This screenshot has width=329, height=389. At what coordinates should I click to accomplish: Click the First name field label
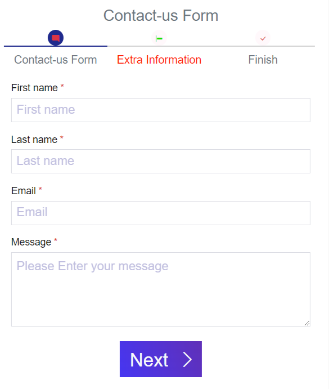(x=34, y=88)
